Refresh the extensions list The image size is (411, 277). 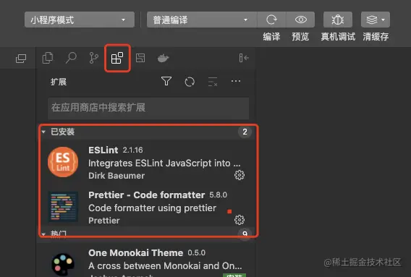click(x=190, y=82)
